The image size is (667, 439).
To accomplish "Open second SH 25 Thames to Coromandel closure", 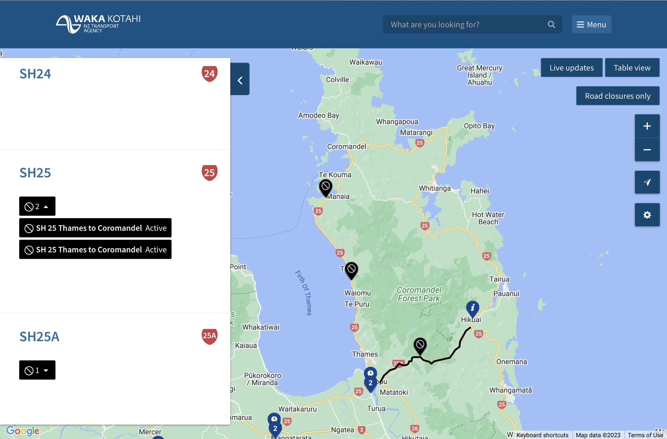I will tap(95, 249).
